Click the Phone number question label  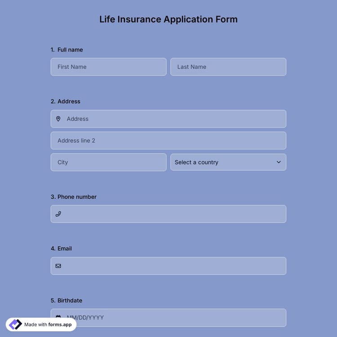(x=77, y=197)
